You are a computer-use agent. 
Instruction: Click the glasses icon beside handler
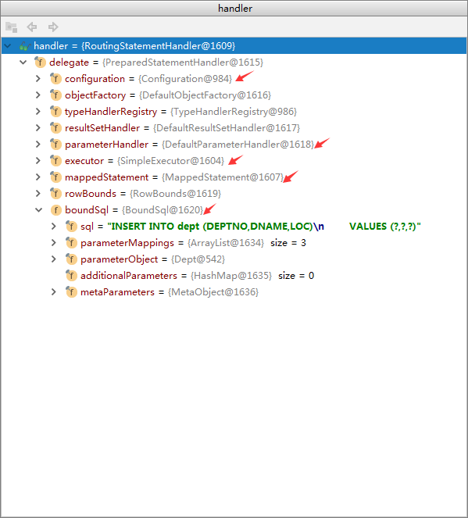coord(25,46)
